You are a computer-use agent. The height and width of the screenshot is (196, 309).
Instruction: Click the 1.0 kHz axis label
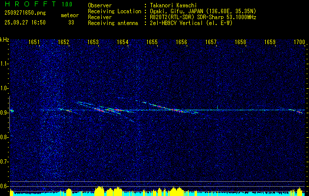coord(4,88)
